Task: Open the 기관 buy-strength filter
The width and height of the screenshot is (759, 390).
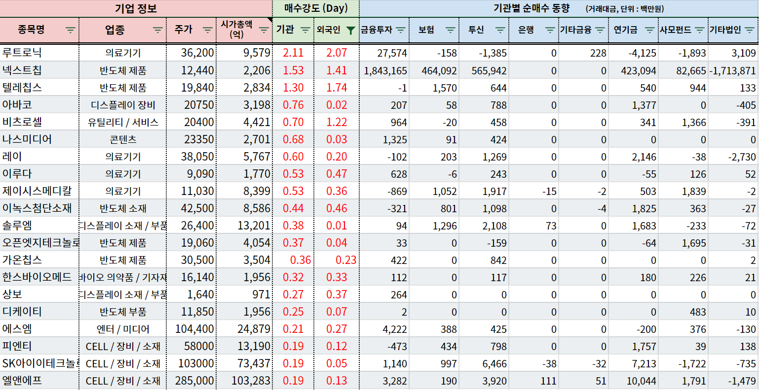Action: coord(305,30)
